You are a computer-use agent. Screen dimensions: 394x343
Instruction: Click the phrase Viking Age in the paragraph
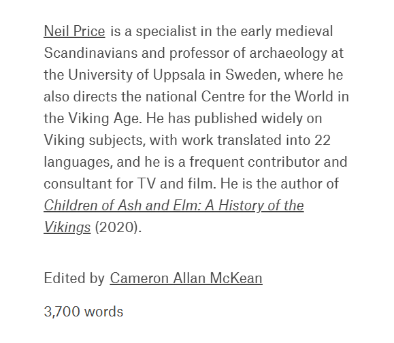point(105,118)
